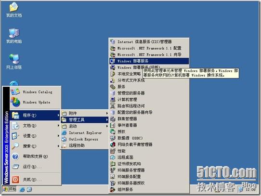Select 授权 menu entry

click(x=149, y=131)
